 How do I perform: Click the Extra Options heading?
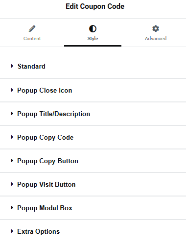pyautogui.click(x=39, y=232)
